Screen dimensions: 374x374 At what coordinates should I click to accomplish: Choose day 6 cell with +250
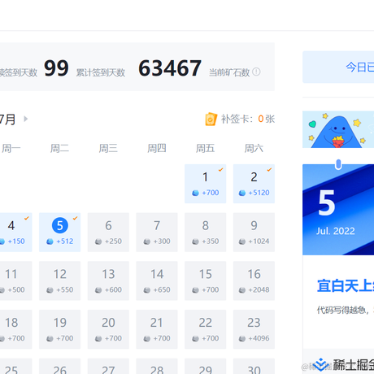[x=108, y=233]
